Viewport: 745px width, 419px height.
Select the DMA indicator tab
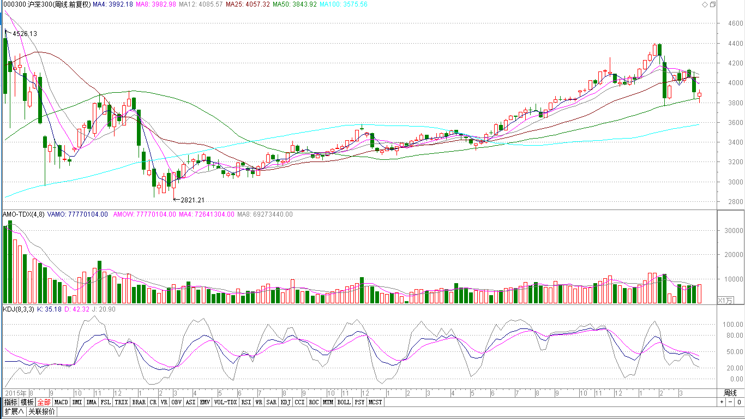click(91, 402)
